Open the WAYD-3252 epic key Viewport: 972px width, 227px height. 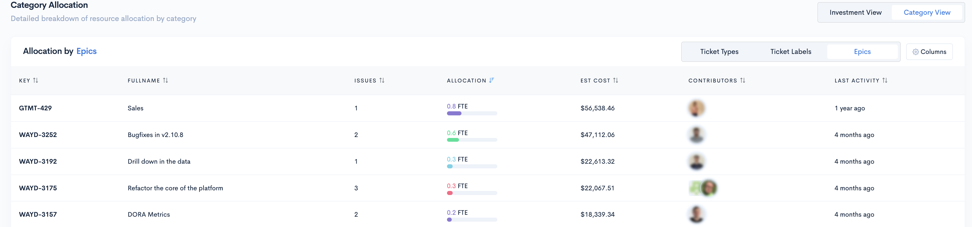[38, 135]
